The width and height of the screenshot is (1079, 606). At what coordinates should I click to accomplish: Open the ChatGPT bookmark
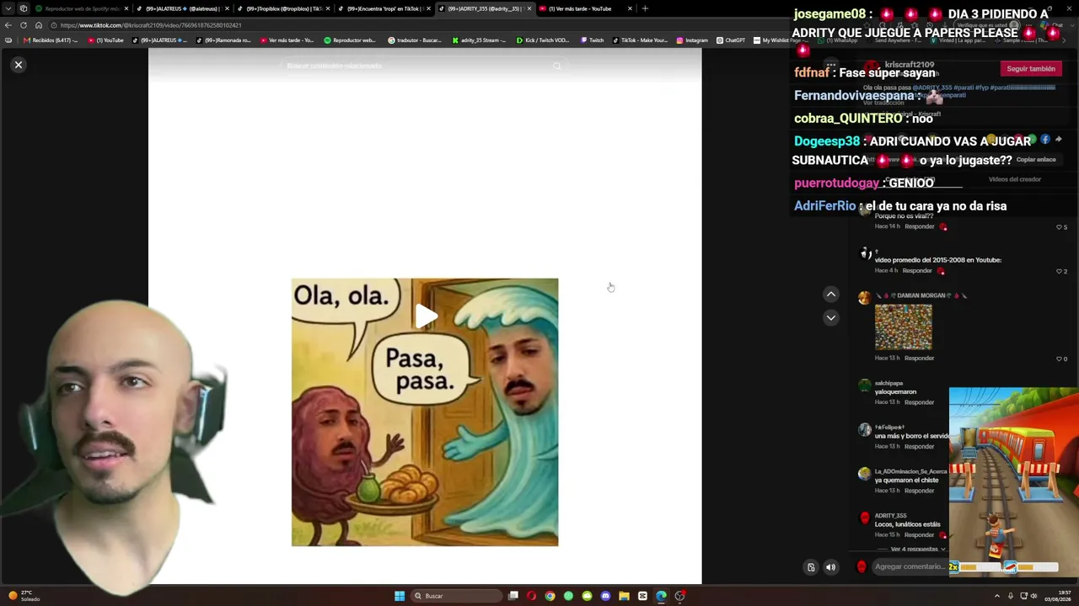pyautogui.click(x=731, y=40)
